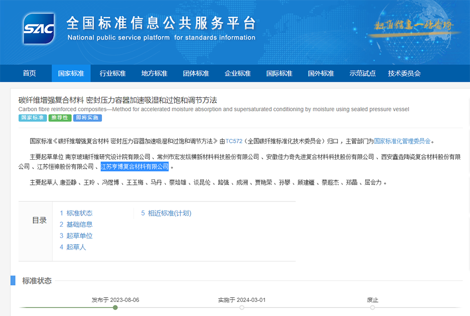This screenshot has width=470, height=316.
Task: Open the 国际标准 tab
Action: click(279, 73)
